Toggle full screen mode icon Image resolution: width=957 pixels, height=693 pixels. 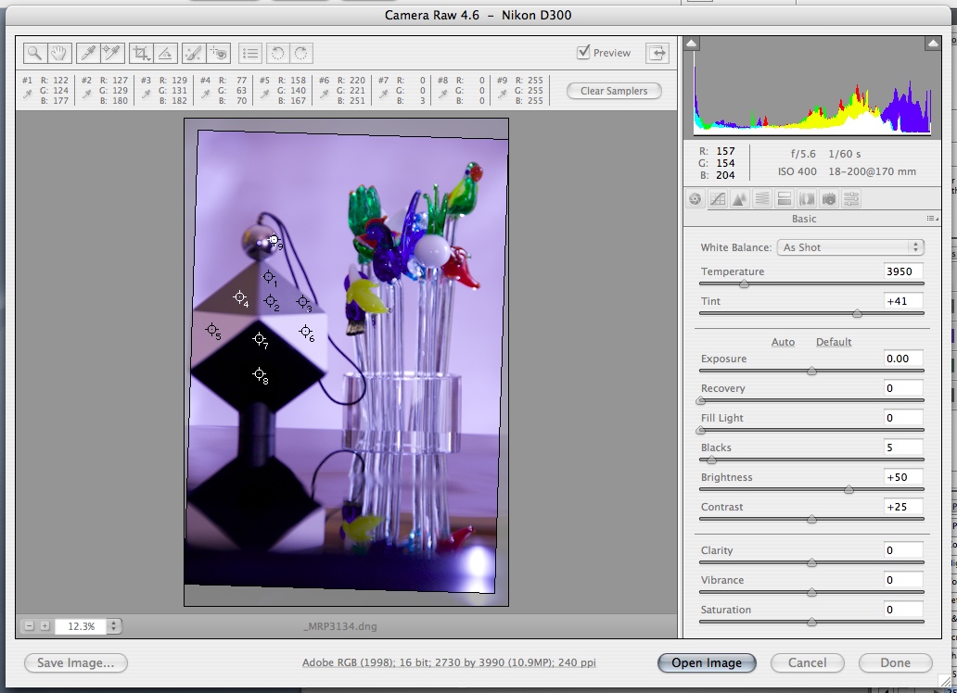coord(657,53)
